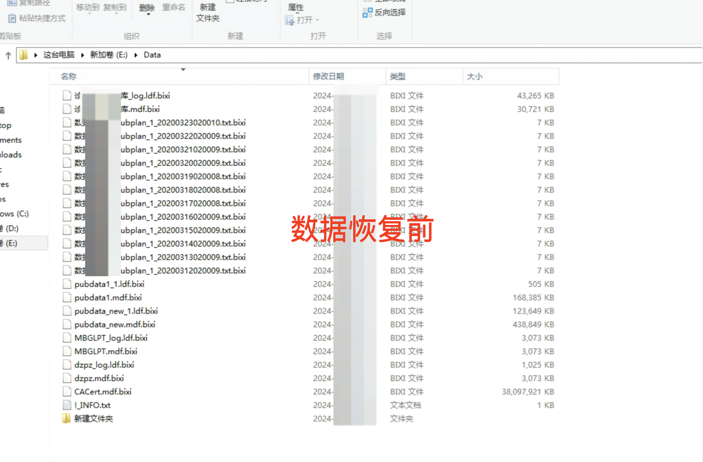Click the up-arrow navigation button
703x462 pixels.
click(8, 55)
